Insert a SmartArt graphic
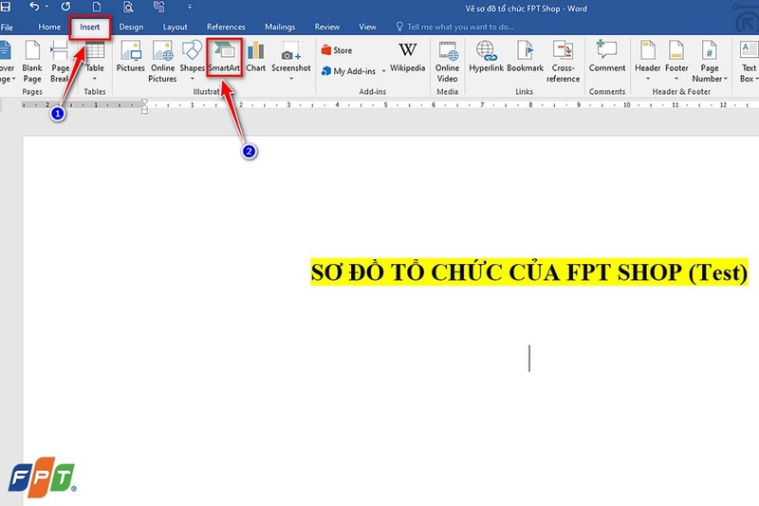 coord(224,57)
